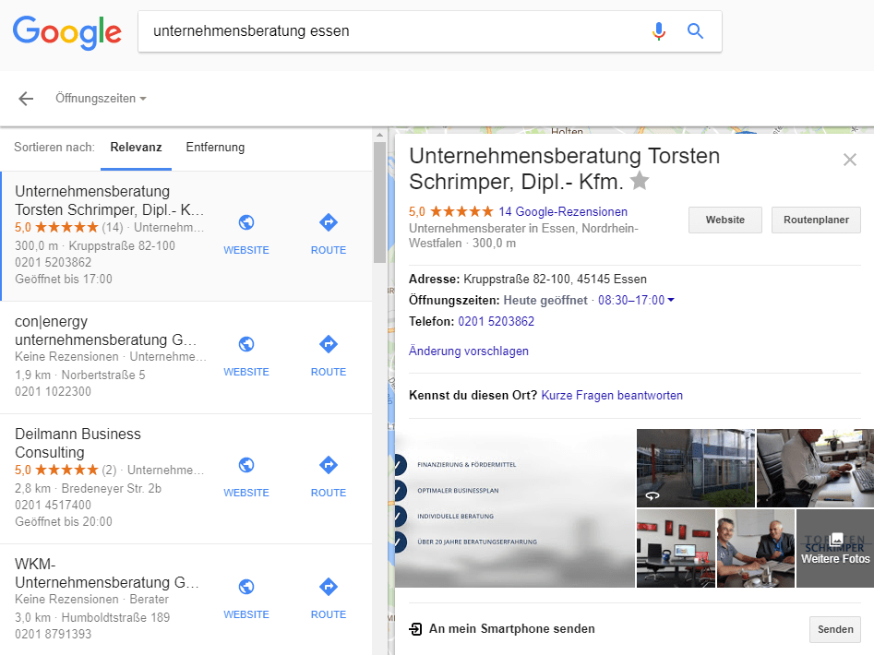Open the services list banner photo

point(514,508)
